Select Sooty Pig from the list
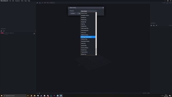The width and height of the screenshot is (172, 97). (x=88, y=43)
